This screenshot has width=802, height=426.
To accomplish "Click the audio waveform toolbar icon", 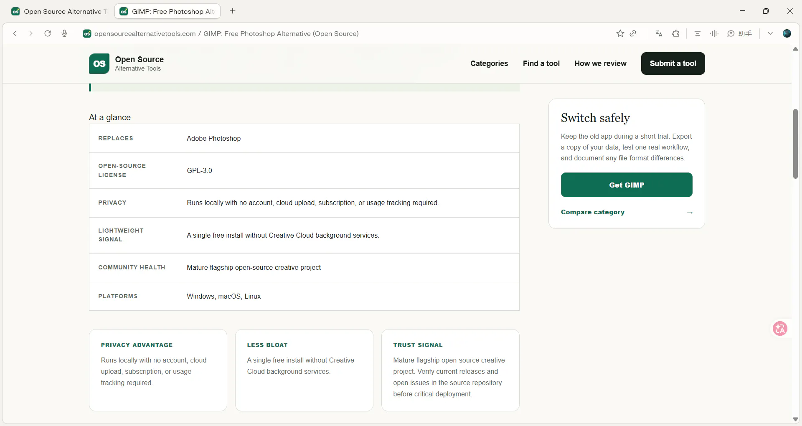I will (714, 33).
